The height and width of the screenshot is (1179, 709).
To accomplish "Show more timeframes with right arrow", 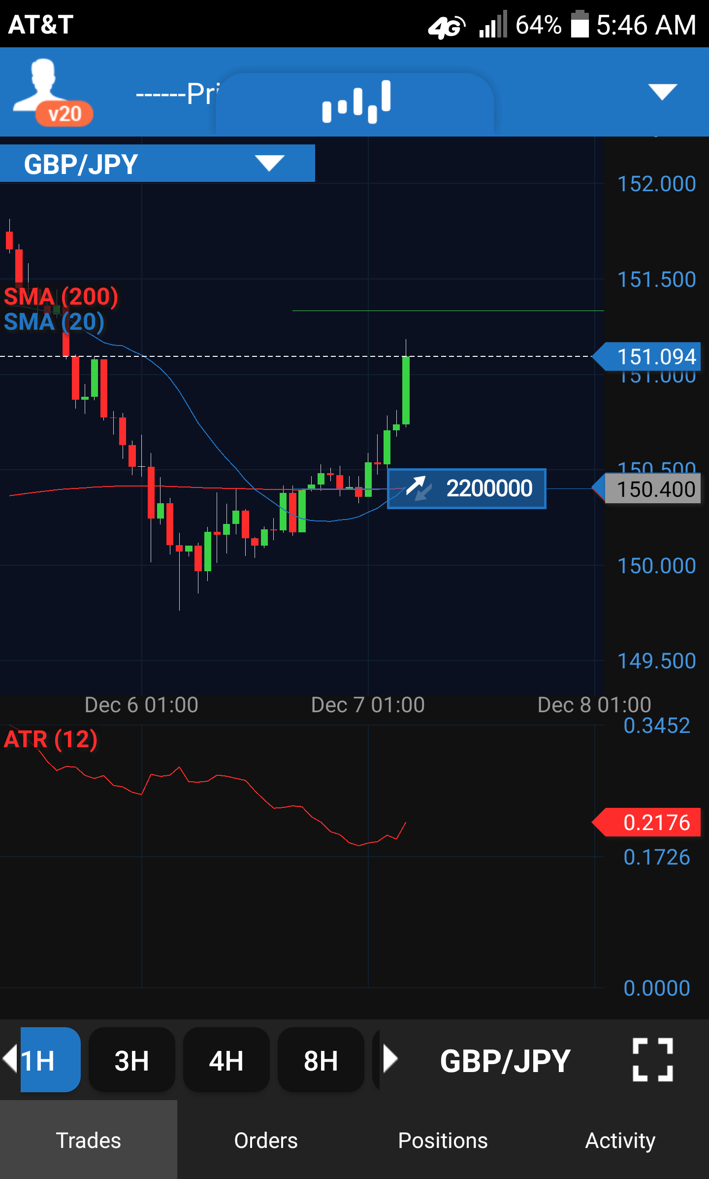I will [x=390, y=1059].
